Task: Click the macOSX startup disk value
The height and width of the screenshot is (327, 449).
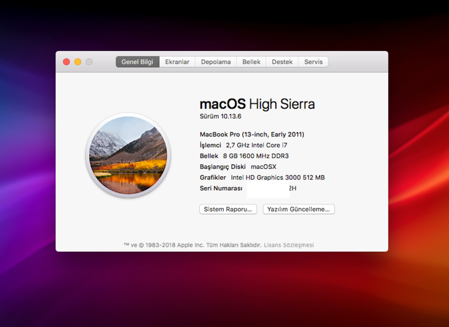Action: pos(264,167)
